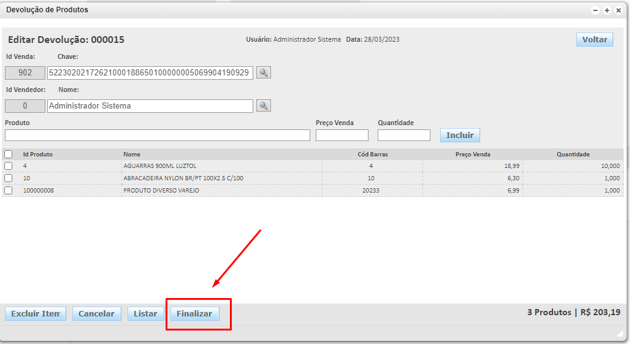Click the Voltar button

pos(594,40)
